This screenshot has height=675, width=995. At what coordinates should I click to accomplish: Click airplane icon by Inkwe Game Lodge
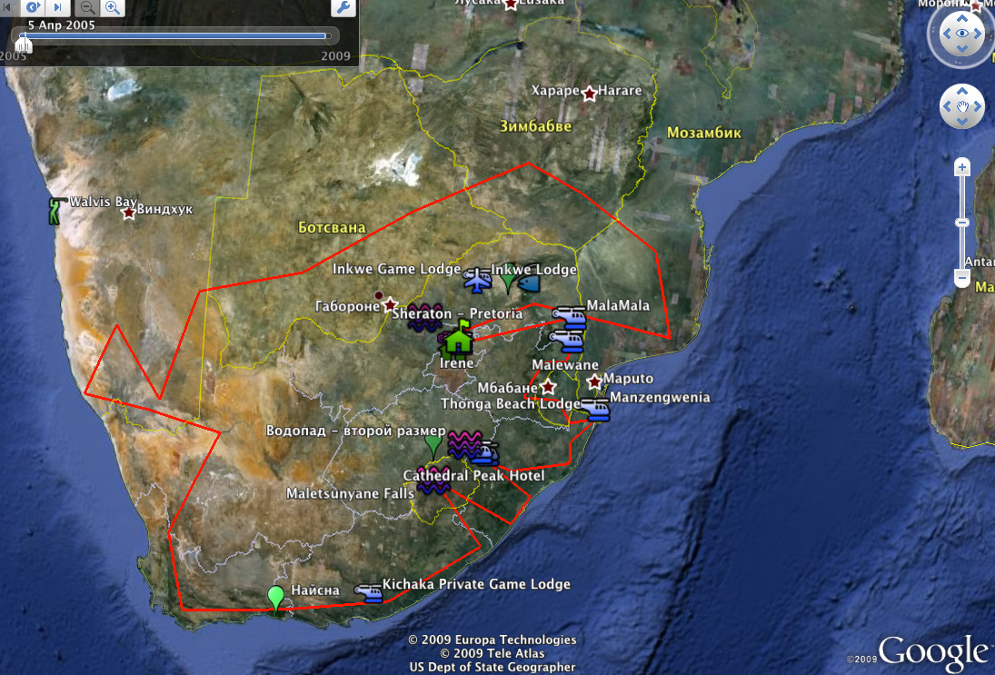[x=476, y=281]
